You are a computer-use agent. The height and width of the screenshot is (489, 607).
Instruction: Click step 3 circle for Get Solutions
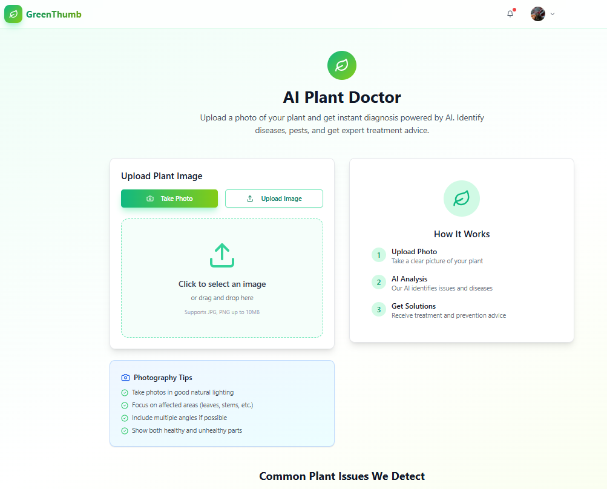click(x=378, y=309)
